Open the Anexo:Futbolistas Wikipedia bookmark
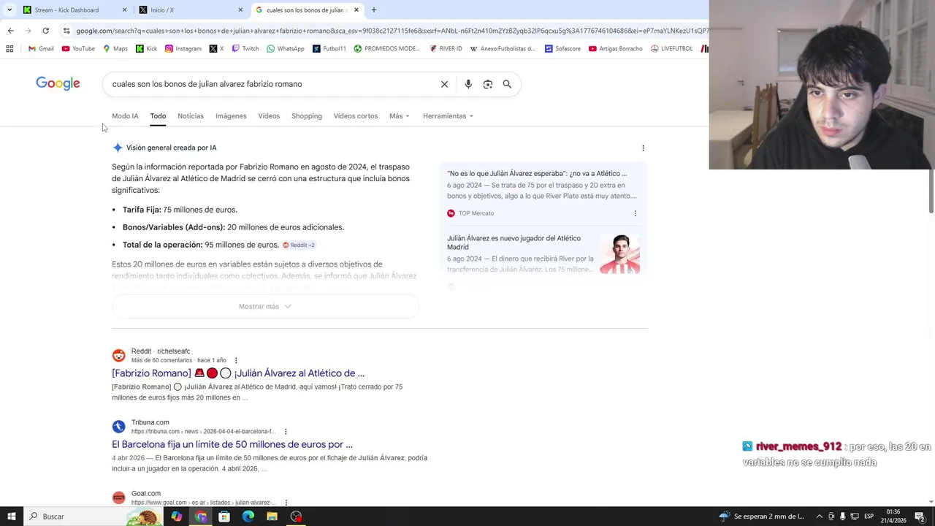 coord(503,49)
